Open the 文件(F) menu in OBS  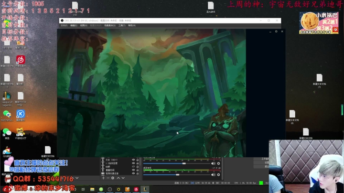click(64, 25)
